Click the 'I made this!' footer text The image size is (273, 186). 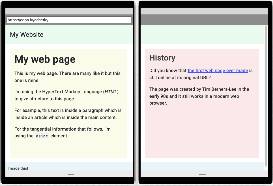[x=18, y=168]
